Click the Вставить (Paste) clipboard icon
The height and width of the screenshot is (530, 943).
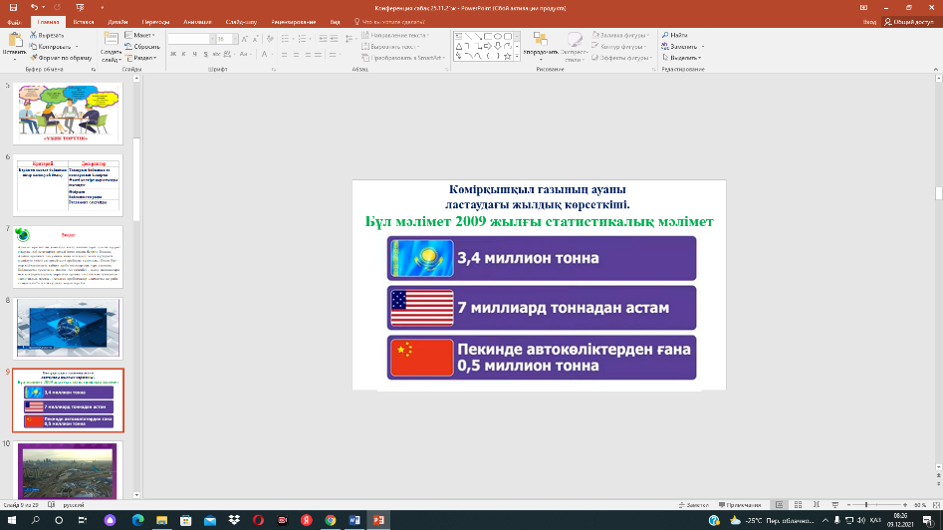click(x=14, y=39)
